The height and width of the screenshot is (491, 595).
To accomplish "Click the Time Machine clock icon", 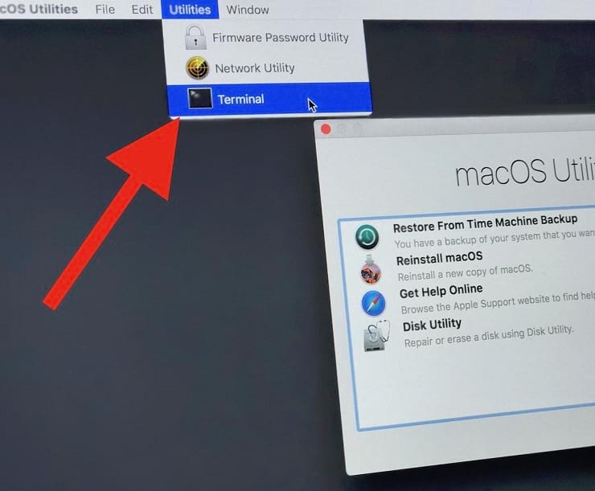I will (x=367, y=237).
